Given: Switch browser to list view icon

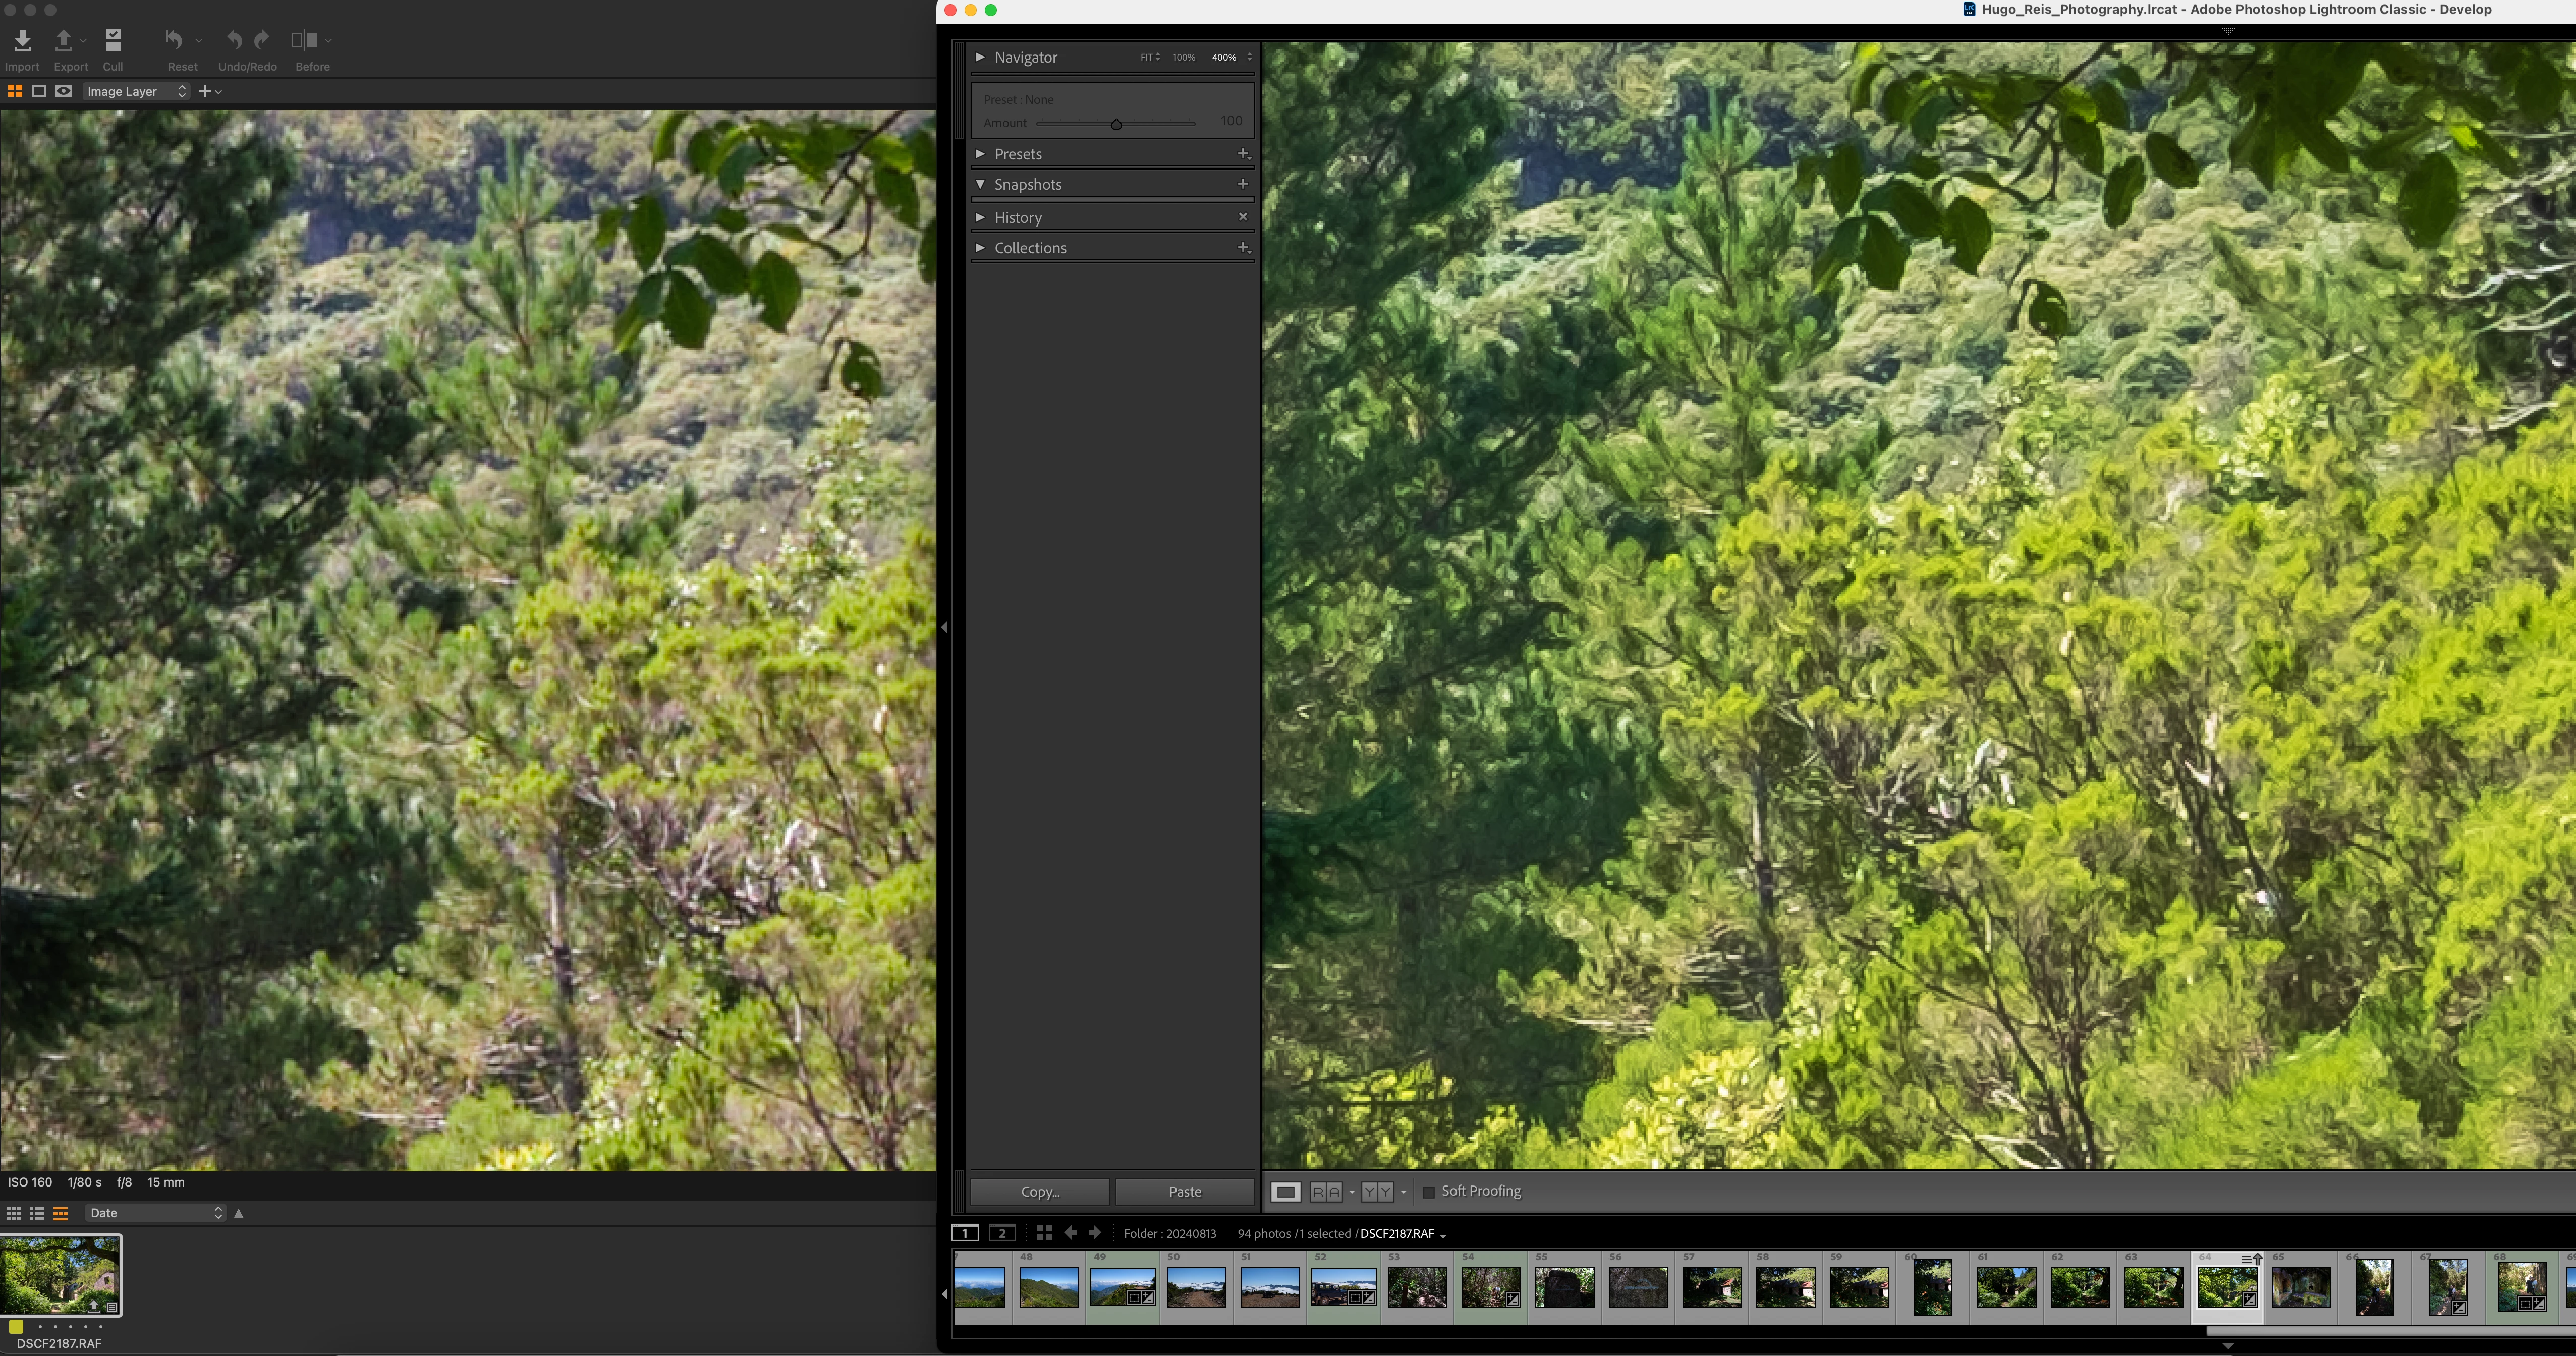Looking at the screenshot, I should click(37, 1213).
